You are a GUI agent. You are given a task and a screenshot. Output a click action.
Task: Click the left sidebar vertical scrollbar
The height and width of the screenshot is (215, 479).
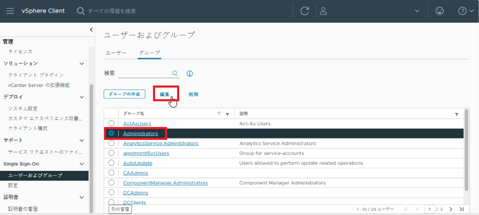tap(91, 148)
